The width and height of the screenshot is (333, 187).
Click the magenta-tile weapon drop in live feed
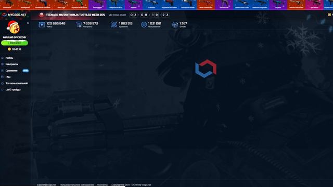coord(314,5)
